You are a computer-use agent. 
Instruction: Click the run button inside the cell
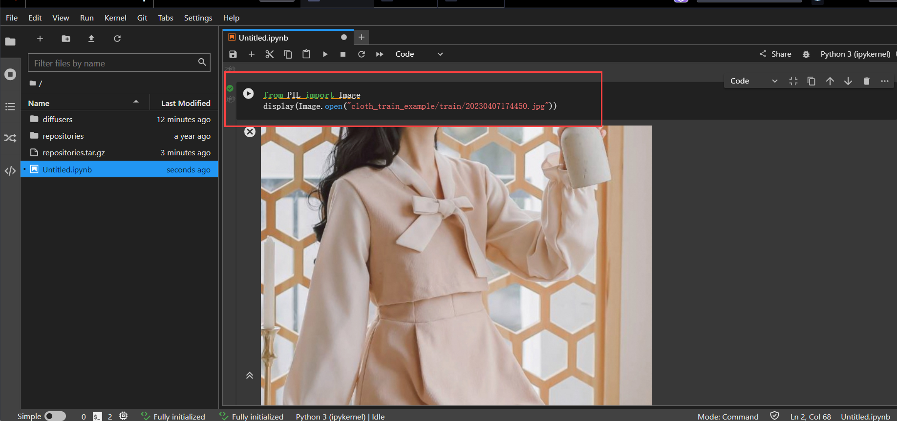coord(248,93)
